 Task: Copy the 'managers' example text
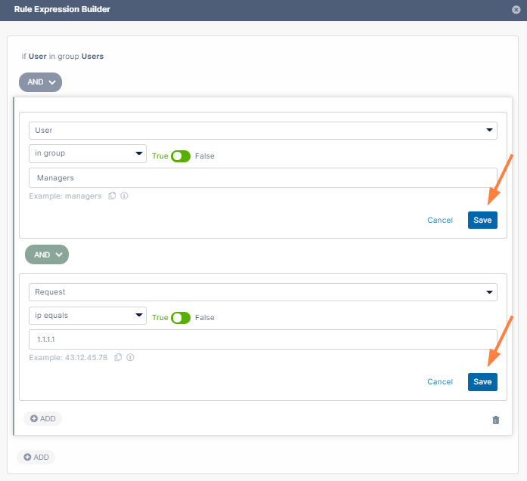point(112,196)
